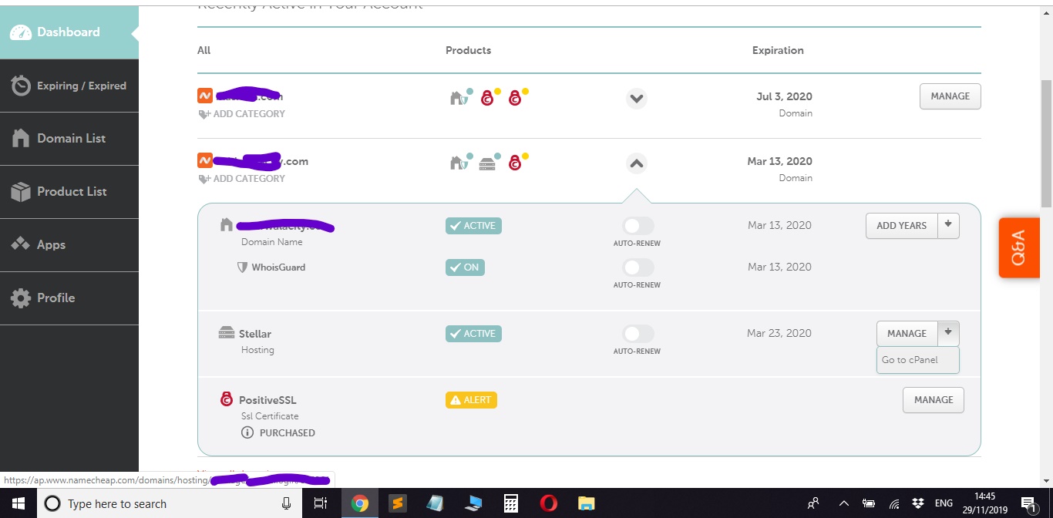Image resolution: width=1053 pixels, height=518 pixels.
Task: Toggle auto-renew for WhoisGuard
Action: (x=638, y=267)
